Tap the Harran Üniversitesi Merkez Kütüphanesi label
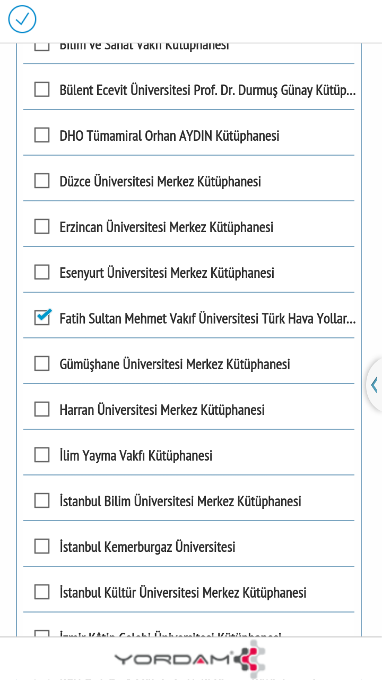 click(162, 410)
